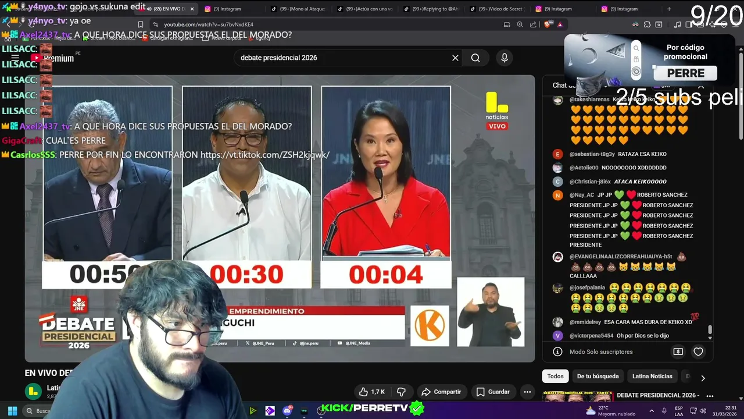Click the Brave Rewards triangle icon
744x419 pixels.
coord(560,24)
